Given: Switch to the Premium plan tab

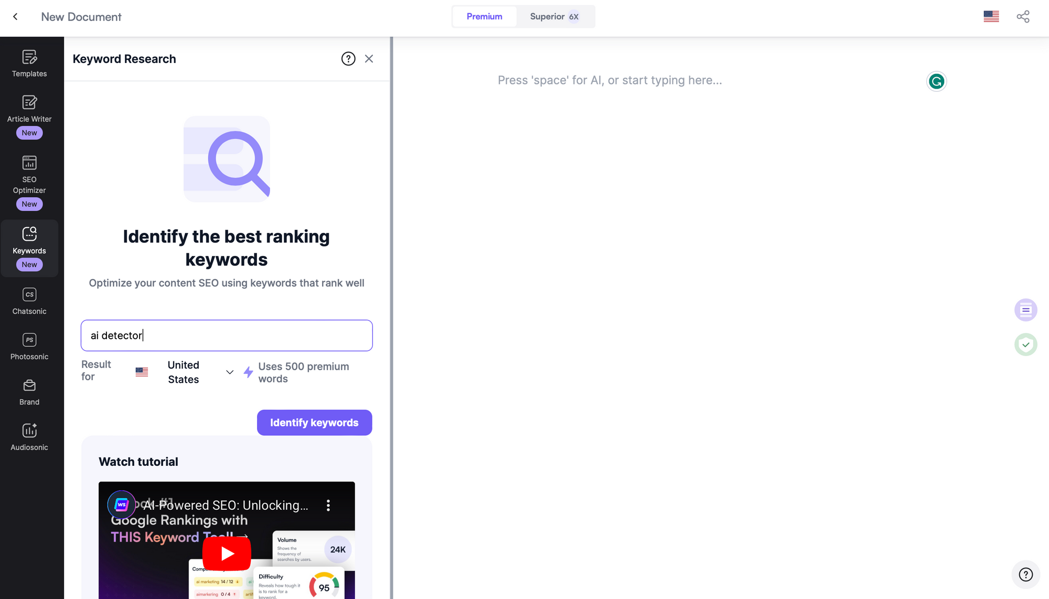Looking at the screenshot, I should (484, 16).
